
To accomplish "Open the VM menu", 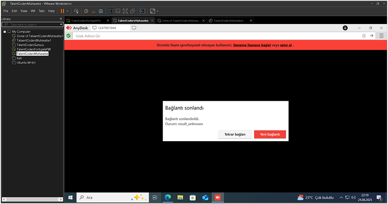I will (33, 11).
